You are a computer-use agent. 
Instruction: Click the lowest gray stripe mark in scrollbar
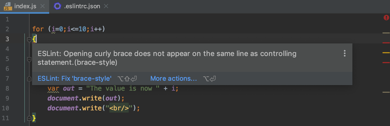[386, 92]
